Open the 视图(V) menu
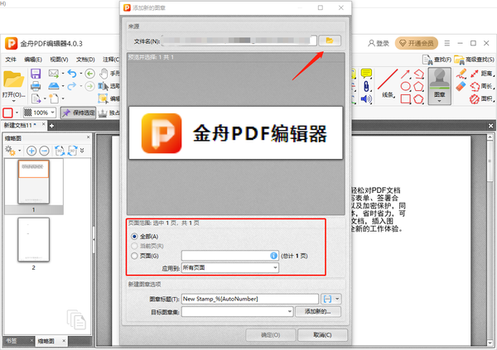The image size is (497, 350). click(x=59, y=60)
